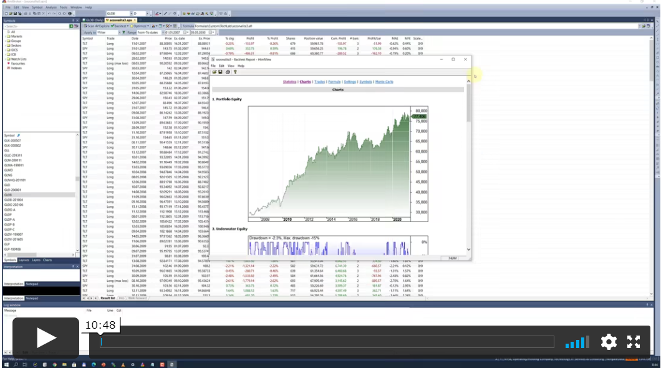Open the Statistics link in report
The image size is (661, 368).
point(289,82)
